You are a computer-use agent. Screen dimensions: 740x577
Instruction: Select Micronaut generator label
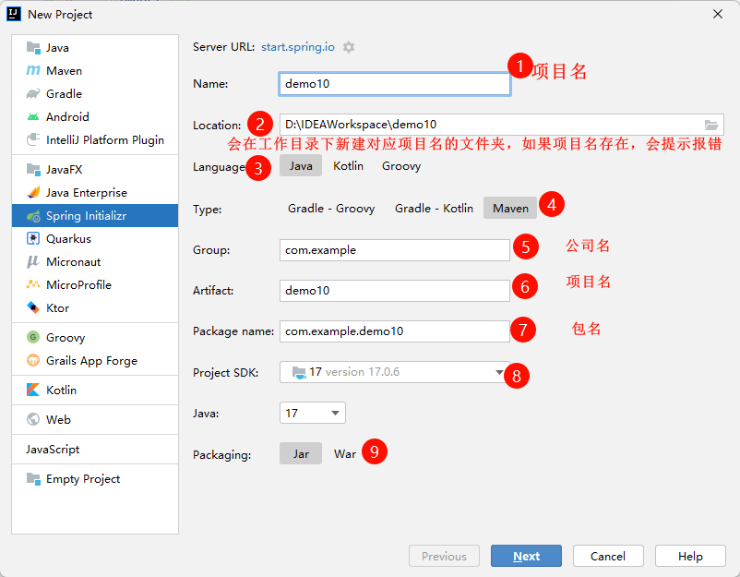coord(74,261)
